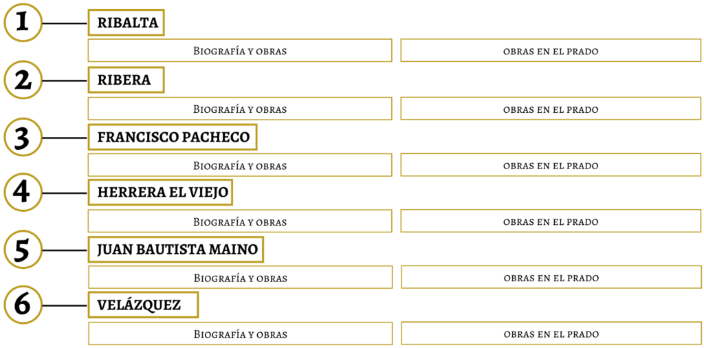The height and width of the screenshot is (348, 704).
Task: Open Velázquez's Obras en el Prado
Action: tap(551, 334)
